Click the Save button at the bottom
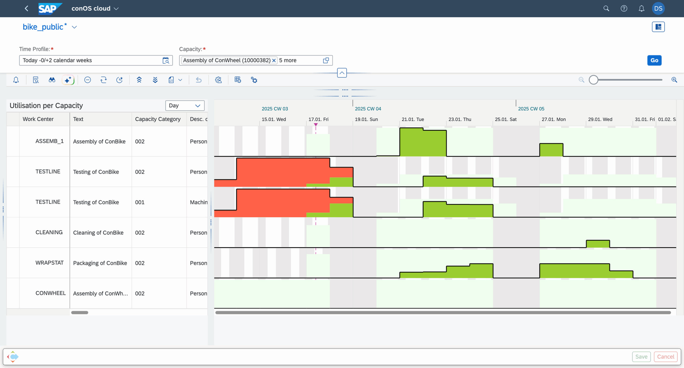This screenshot has width=684, height=368. pyautogui.click(x=641, y=357)
